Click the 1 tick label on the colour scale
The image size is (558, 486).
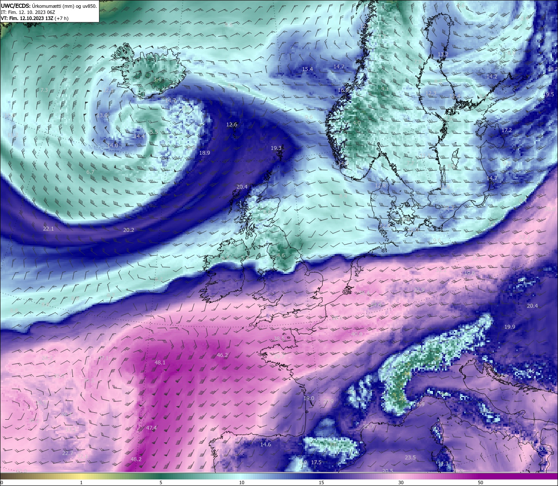click(82, 483)
